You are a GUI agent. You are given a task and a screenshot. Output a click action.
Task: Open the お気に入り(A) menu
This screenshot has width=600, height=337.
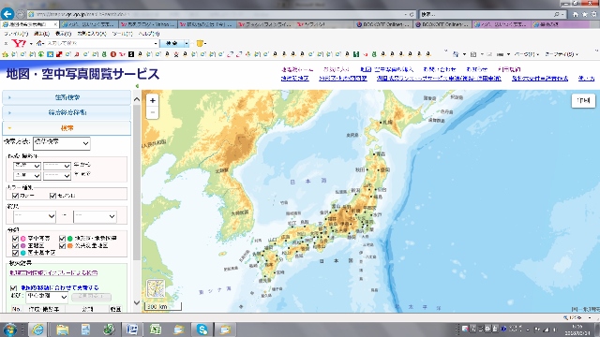click(92, 34)
